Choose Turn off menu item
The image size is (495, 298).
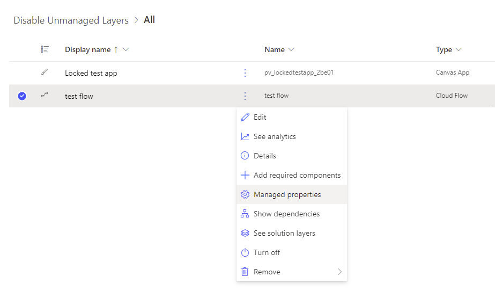tap(292, 252)
